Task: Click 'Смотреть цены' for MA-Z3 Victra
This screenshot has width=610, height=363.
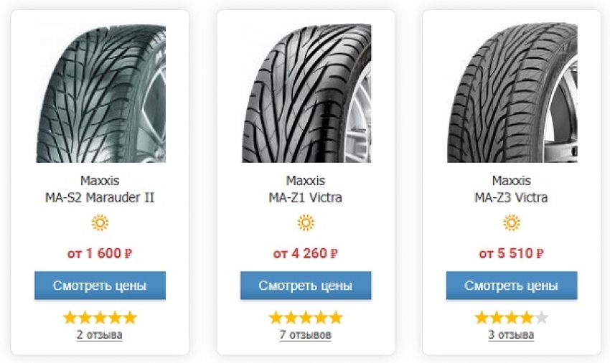Action: point(512,286)
